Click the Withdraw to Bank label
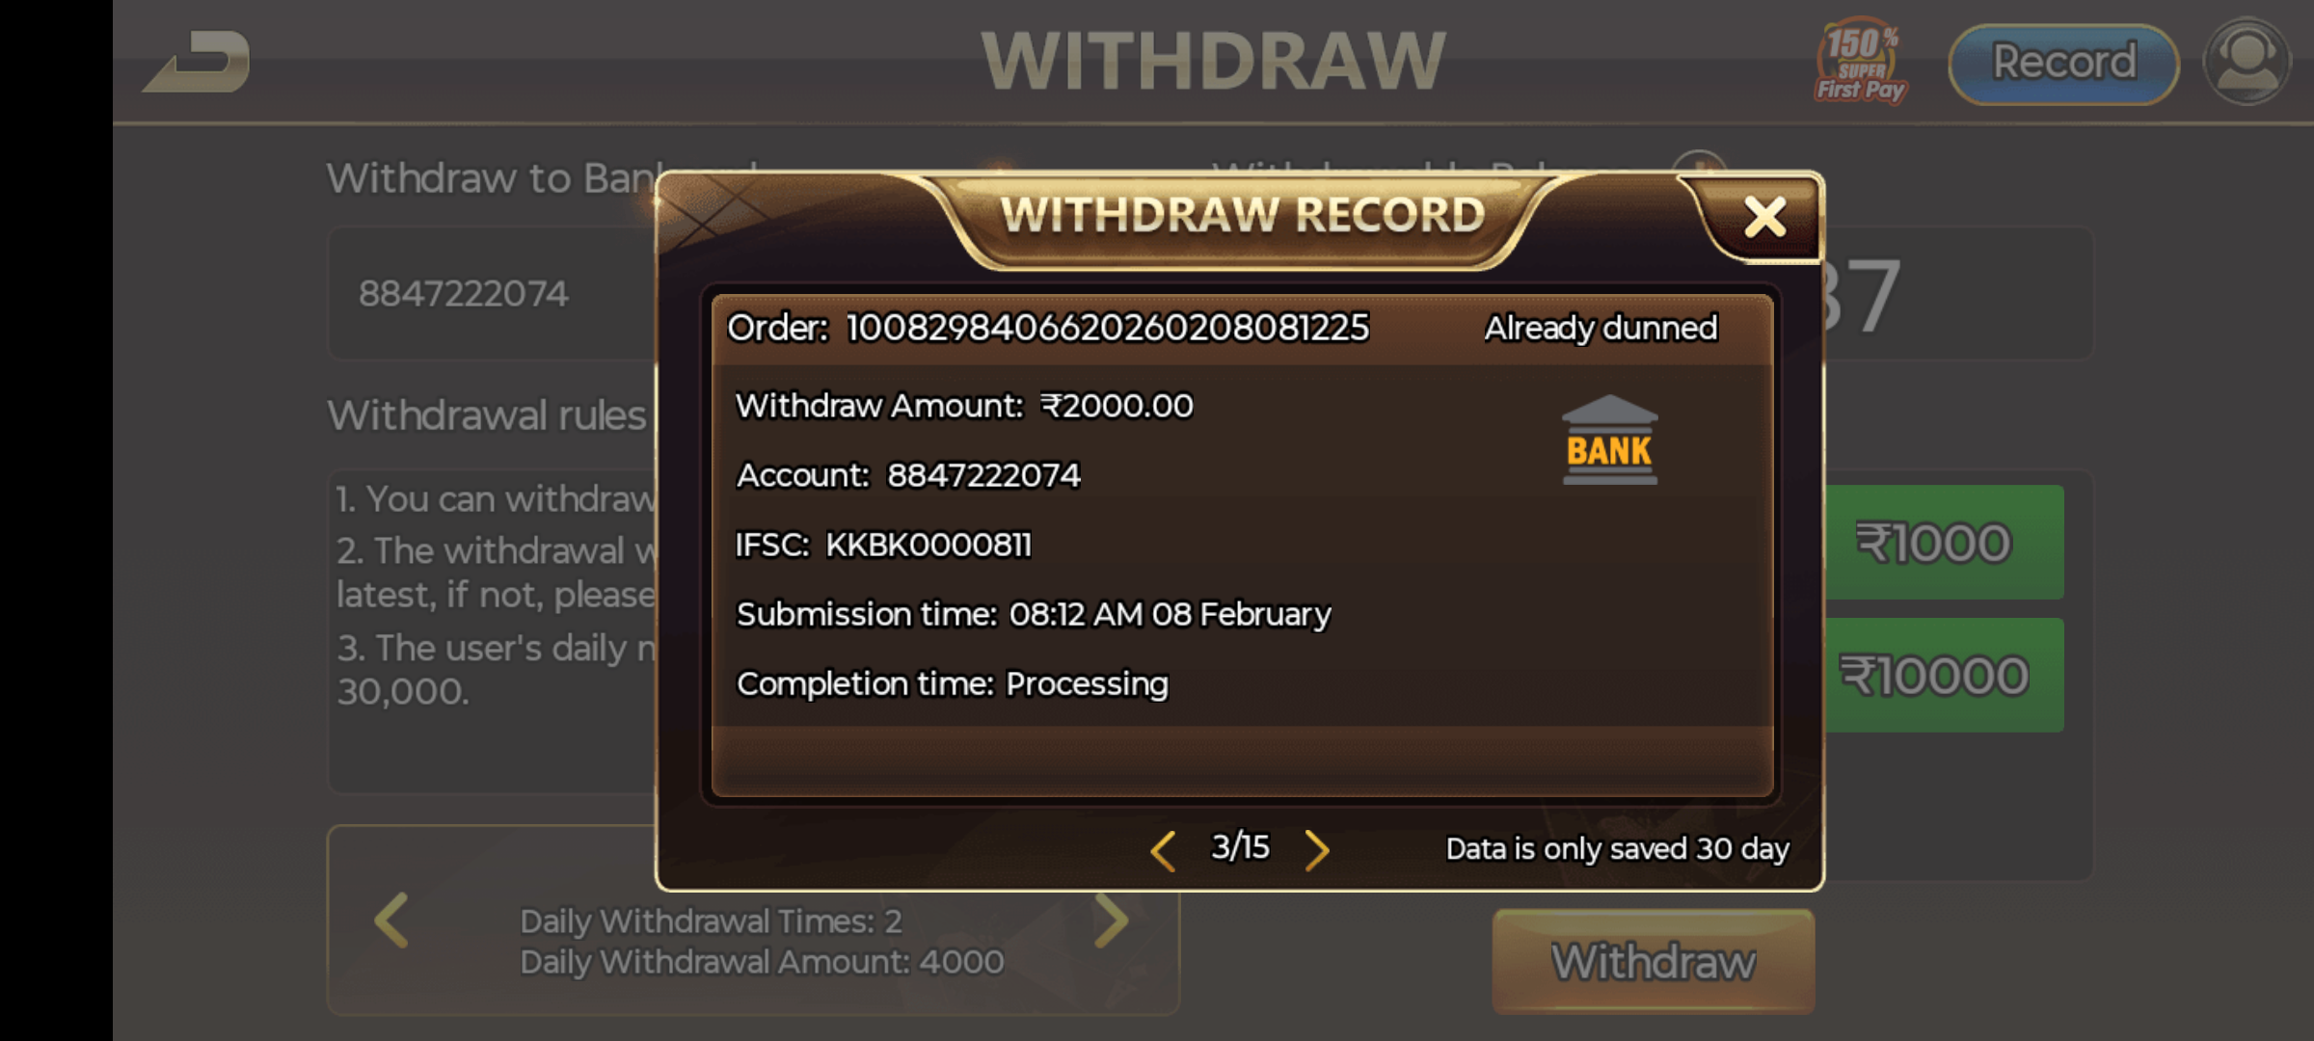Screen dimensions: 2314x1041 pos(494,179)
